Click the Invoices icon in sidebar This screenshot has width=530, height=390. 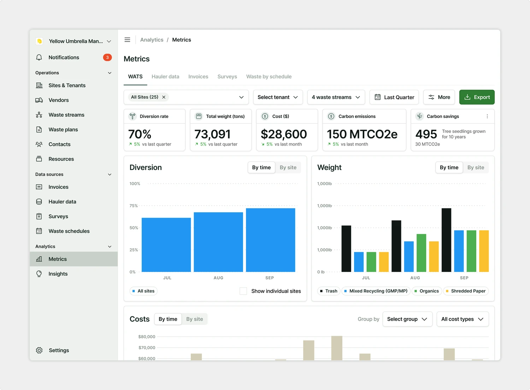39,187
